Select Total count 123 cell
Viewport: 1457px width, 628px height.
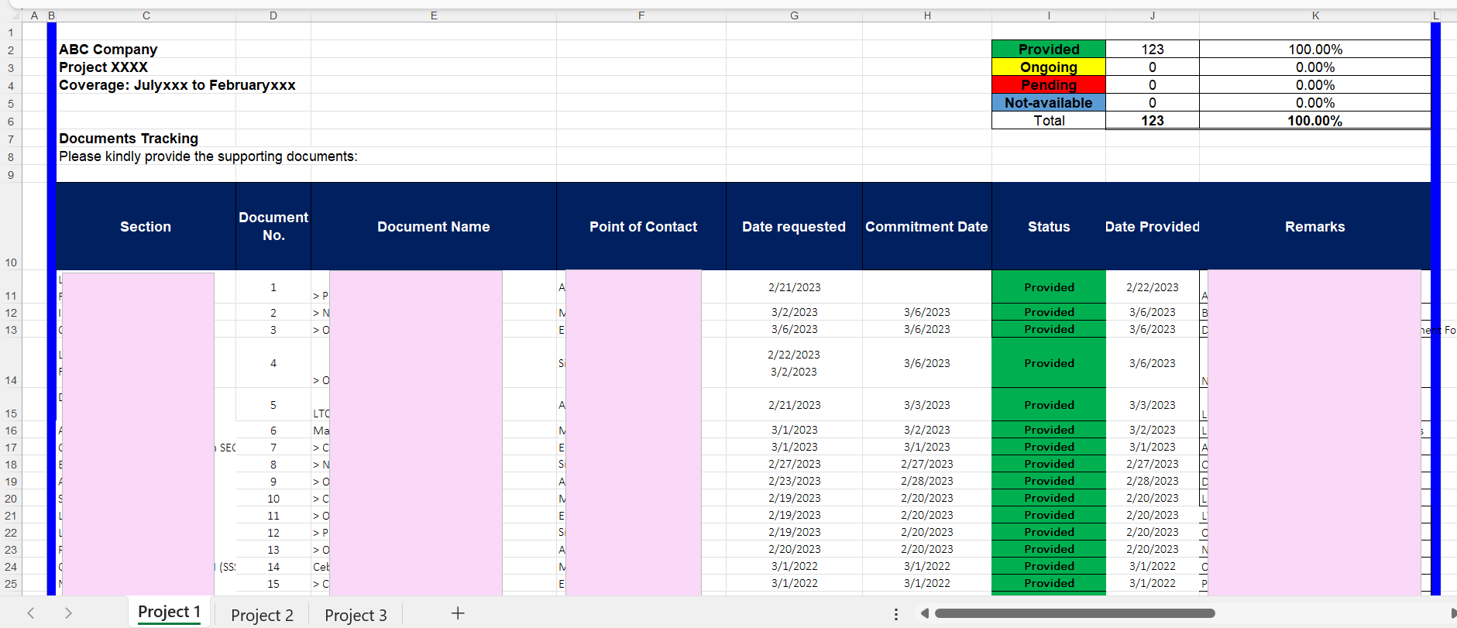click(1153, 120)
